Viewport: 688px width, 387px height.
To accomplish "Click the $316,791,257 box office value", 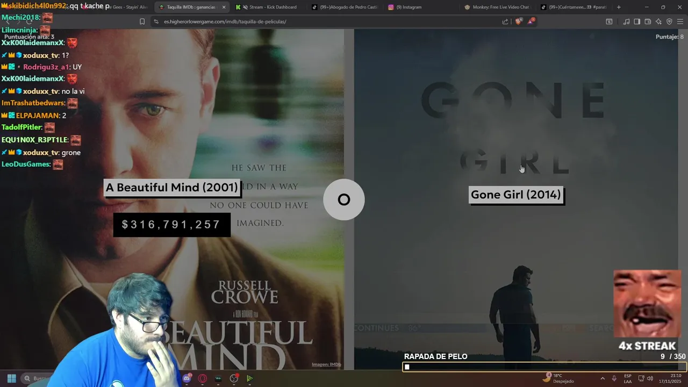I will [x=171, y=225].
